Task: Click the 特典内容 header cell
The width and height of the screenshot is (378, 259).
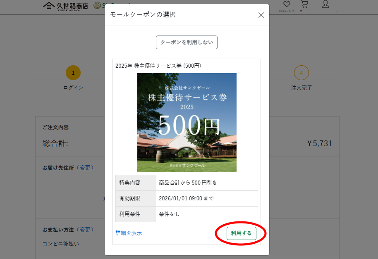Action: (136, 183)
